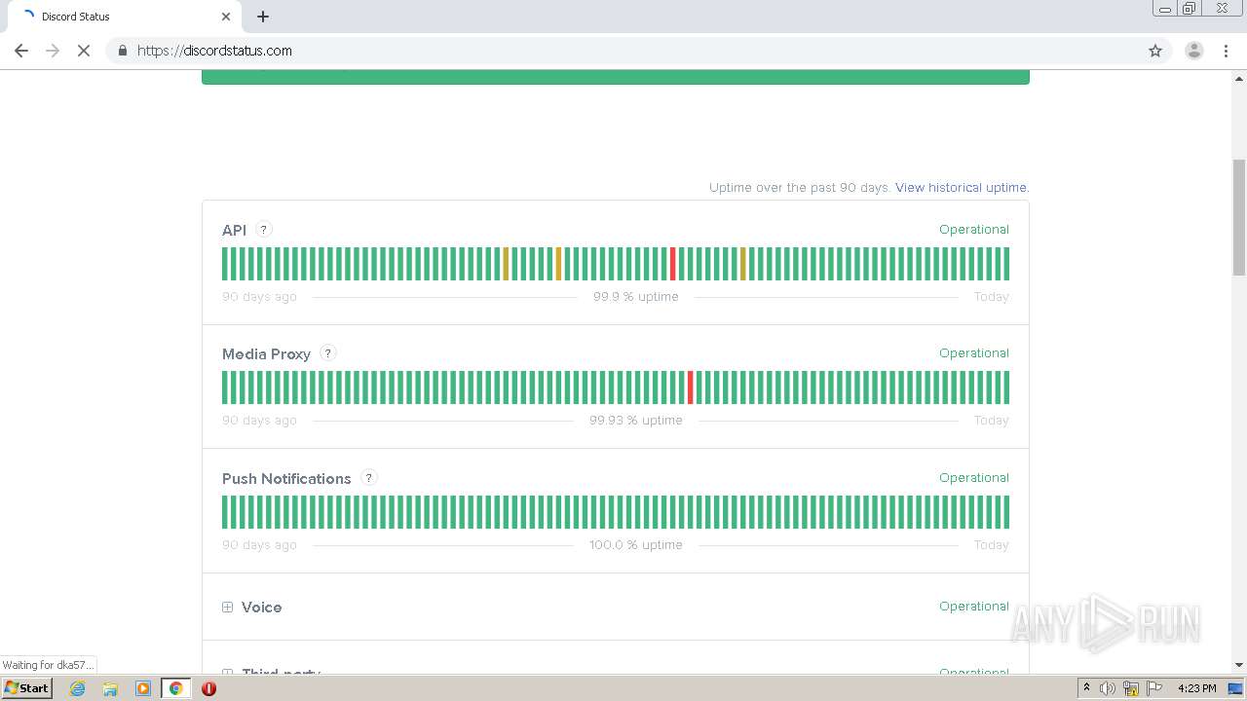Click the red outage bar in Media Proxy
This screenshot has height=701, width=1247.
(x=690, y=387)
